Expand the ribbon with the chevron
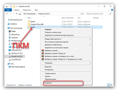Viewport: 118px width, 91px height. (109, 10)
